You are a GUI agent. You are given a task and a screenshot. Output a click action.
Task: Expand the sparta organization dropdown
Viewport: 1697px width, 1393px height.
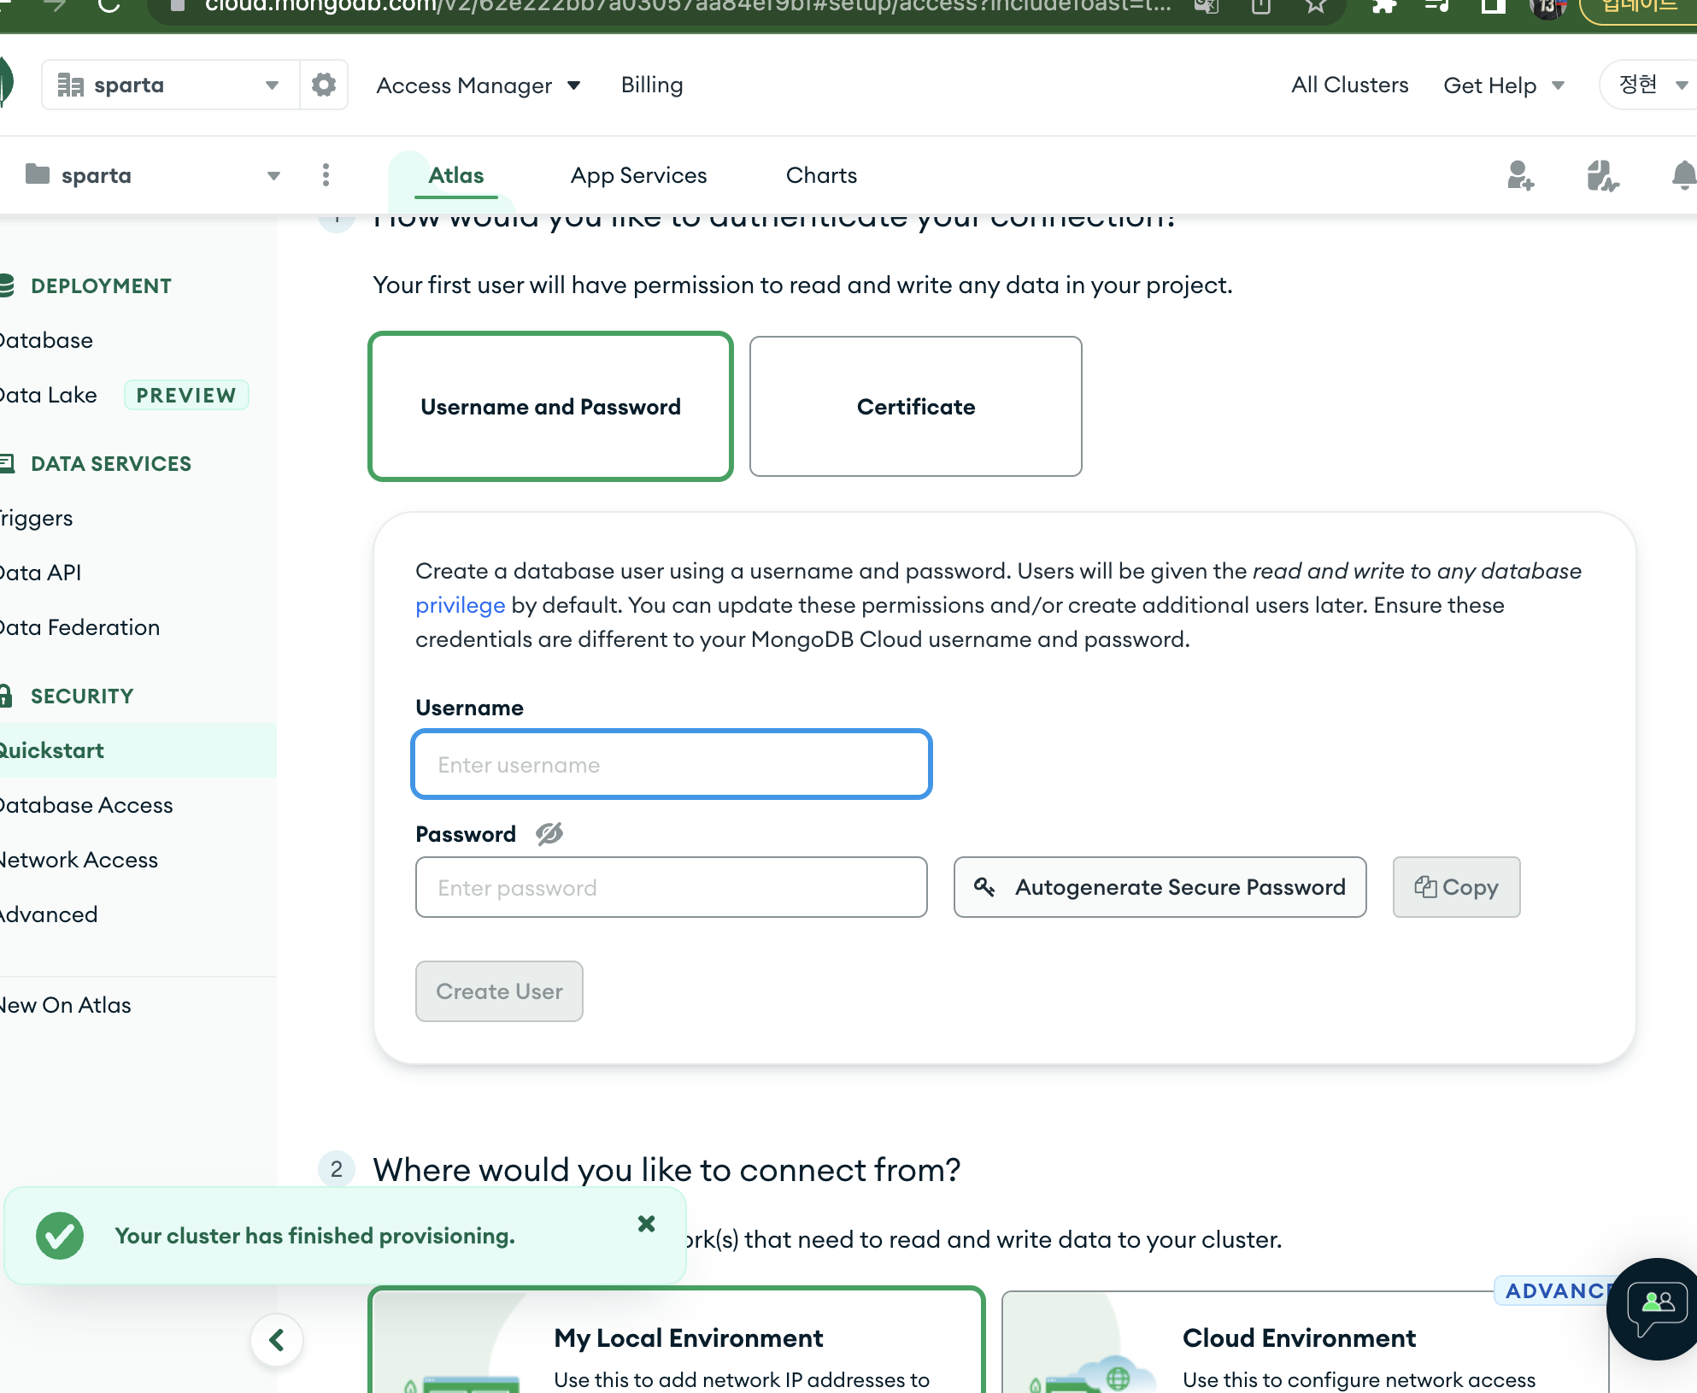point(170,85)
